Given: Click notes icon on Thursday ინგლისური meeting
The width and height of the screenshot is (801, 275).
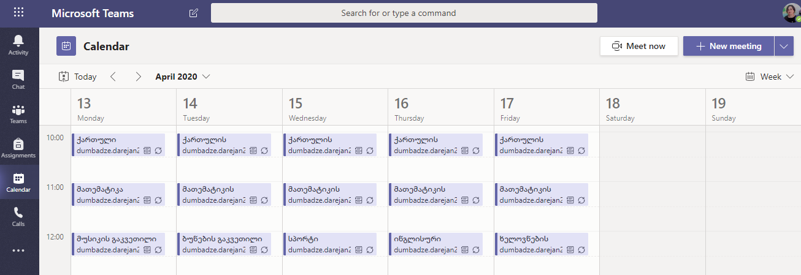Looking at the screenshot, I should (464, 249).
